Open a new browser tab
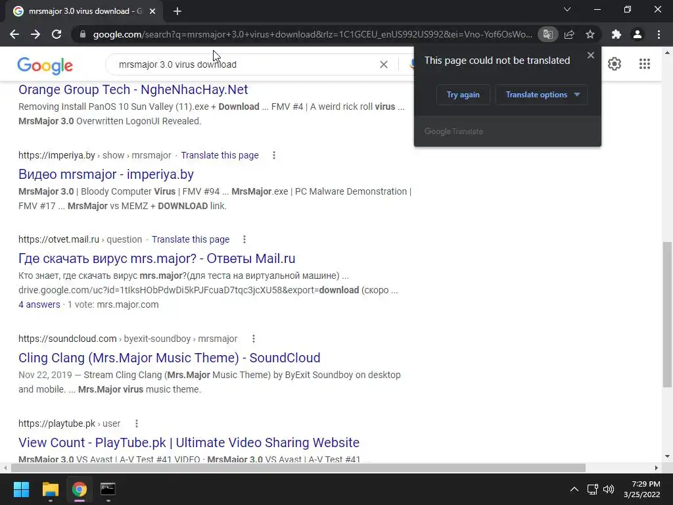Viewport: 673px width, 505px height. 177,11
